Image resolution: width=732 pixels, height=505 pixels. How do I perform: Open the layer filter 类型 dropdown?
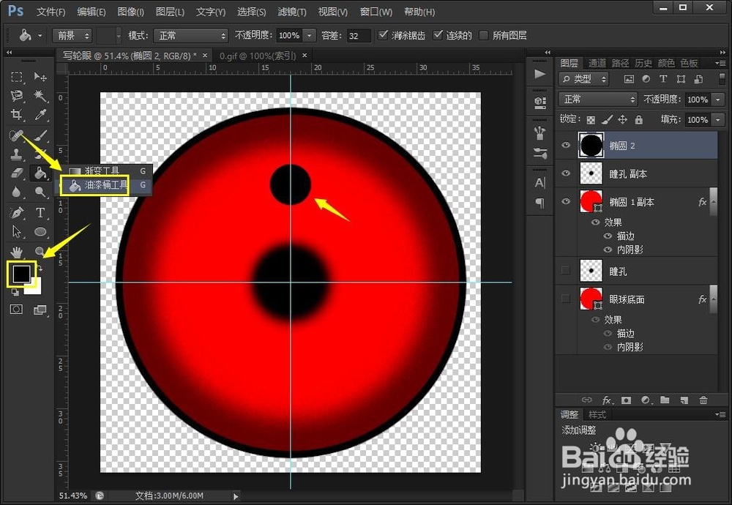point(583,79)
